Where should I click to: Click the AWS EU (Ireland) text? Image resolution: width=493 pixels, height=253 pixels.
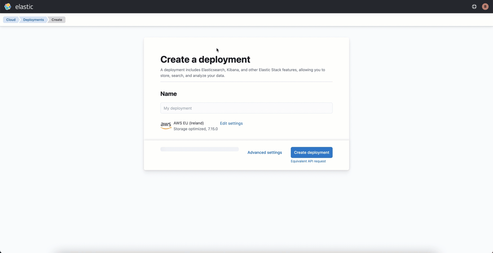189,123
